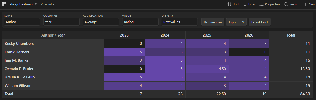Click the Properties list icon

[x=262, y=4]
